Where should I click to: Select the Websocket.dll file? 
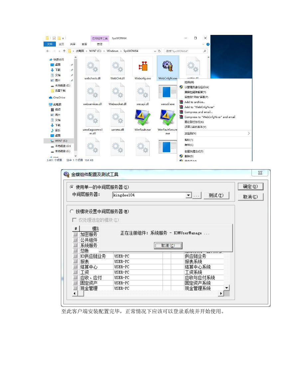point(117,94)
